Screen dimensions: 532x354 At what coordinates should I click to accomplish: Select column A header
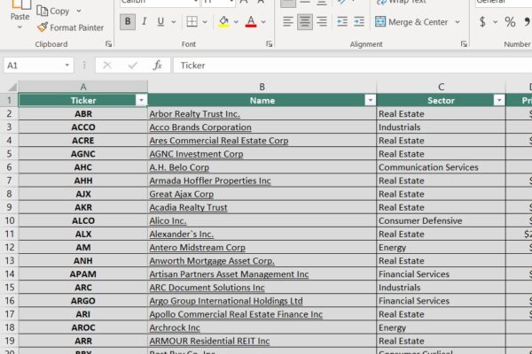[83, 87]
